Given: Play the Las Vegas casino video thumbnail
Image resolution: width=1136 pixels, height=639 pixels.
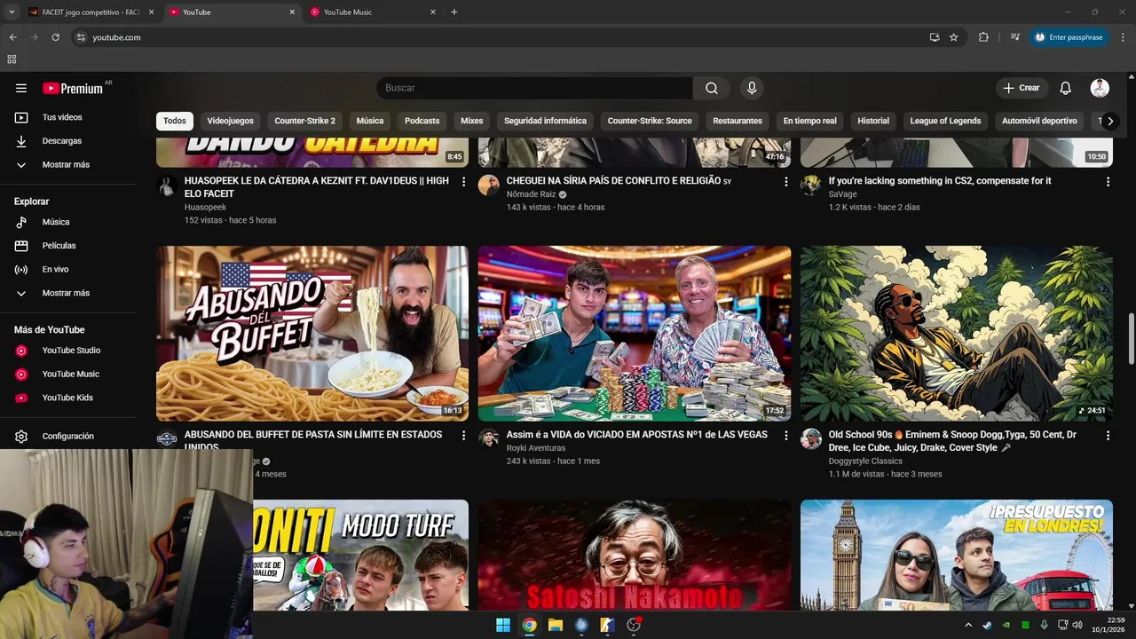Looking at the screenshot, I should (635, 334).
